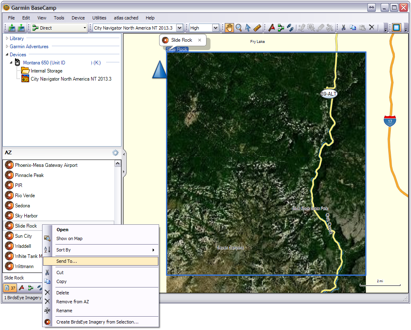Viewport: 411px width, 330px height.
Task: Click the toolbar Cut scissors icon
Action: 344,28
